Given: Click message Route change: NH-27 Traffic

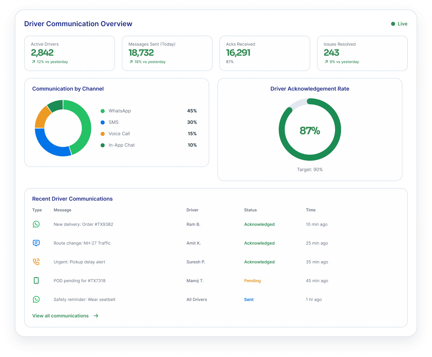Looking at the screenshot, I should [82, 243].
